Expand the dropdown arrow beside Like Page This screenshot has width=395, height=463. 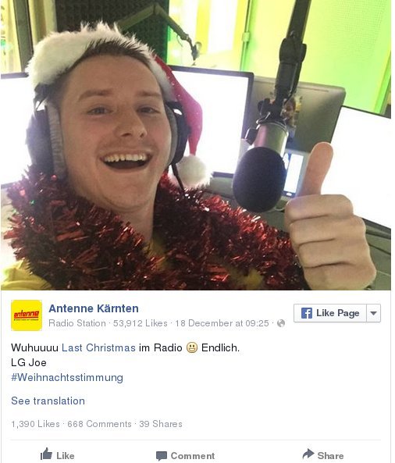373,313
